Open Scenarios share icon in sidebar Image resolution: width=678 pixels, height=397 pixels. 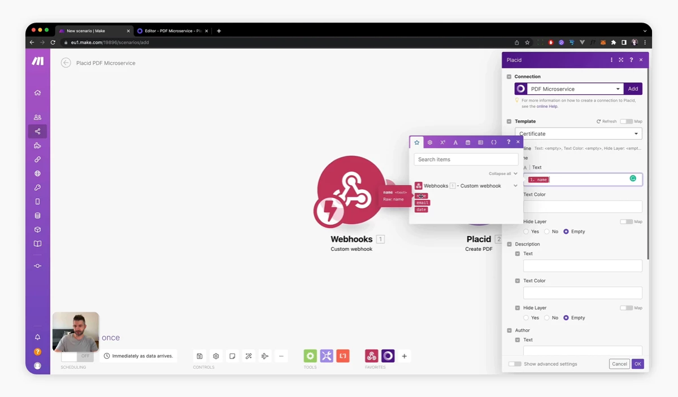(x=37, y=132)
